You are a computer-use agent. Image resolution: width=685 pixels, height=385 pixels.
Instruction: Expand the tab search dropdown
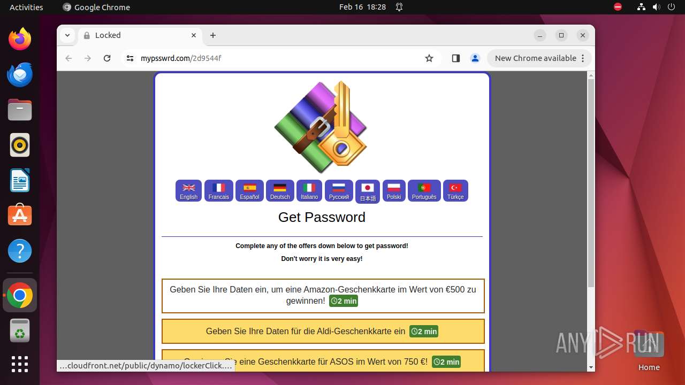coord(67,35)
